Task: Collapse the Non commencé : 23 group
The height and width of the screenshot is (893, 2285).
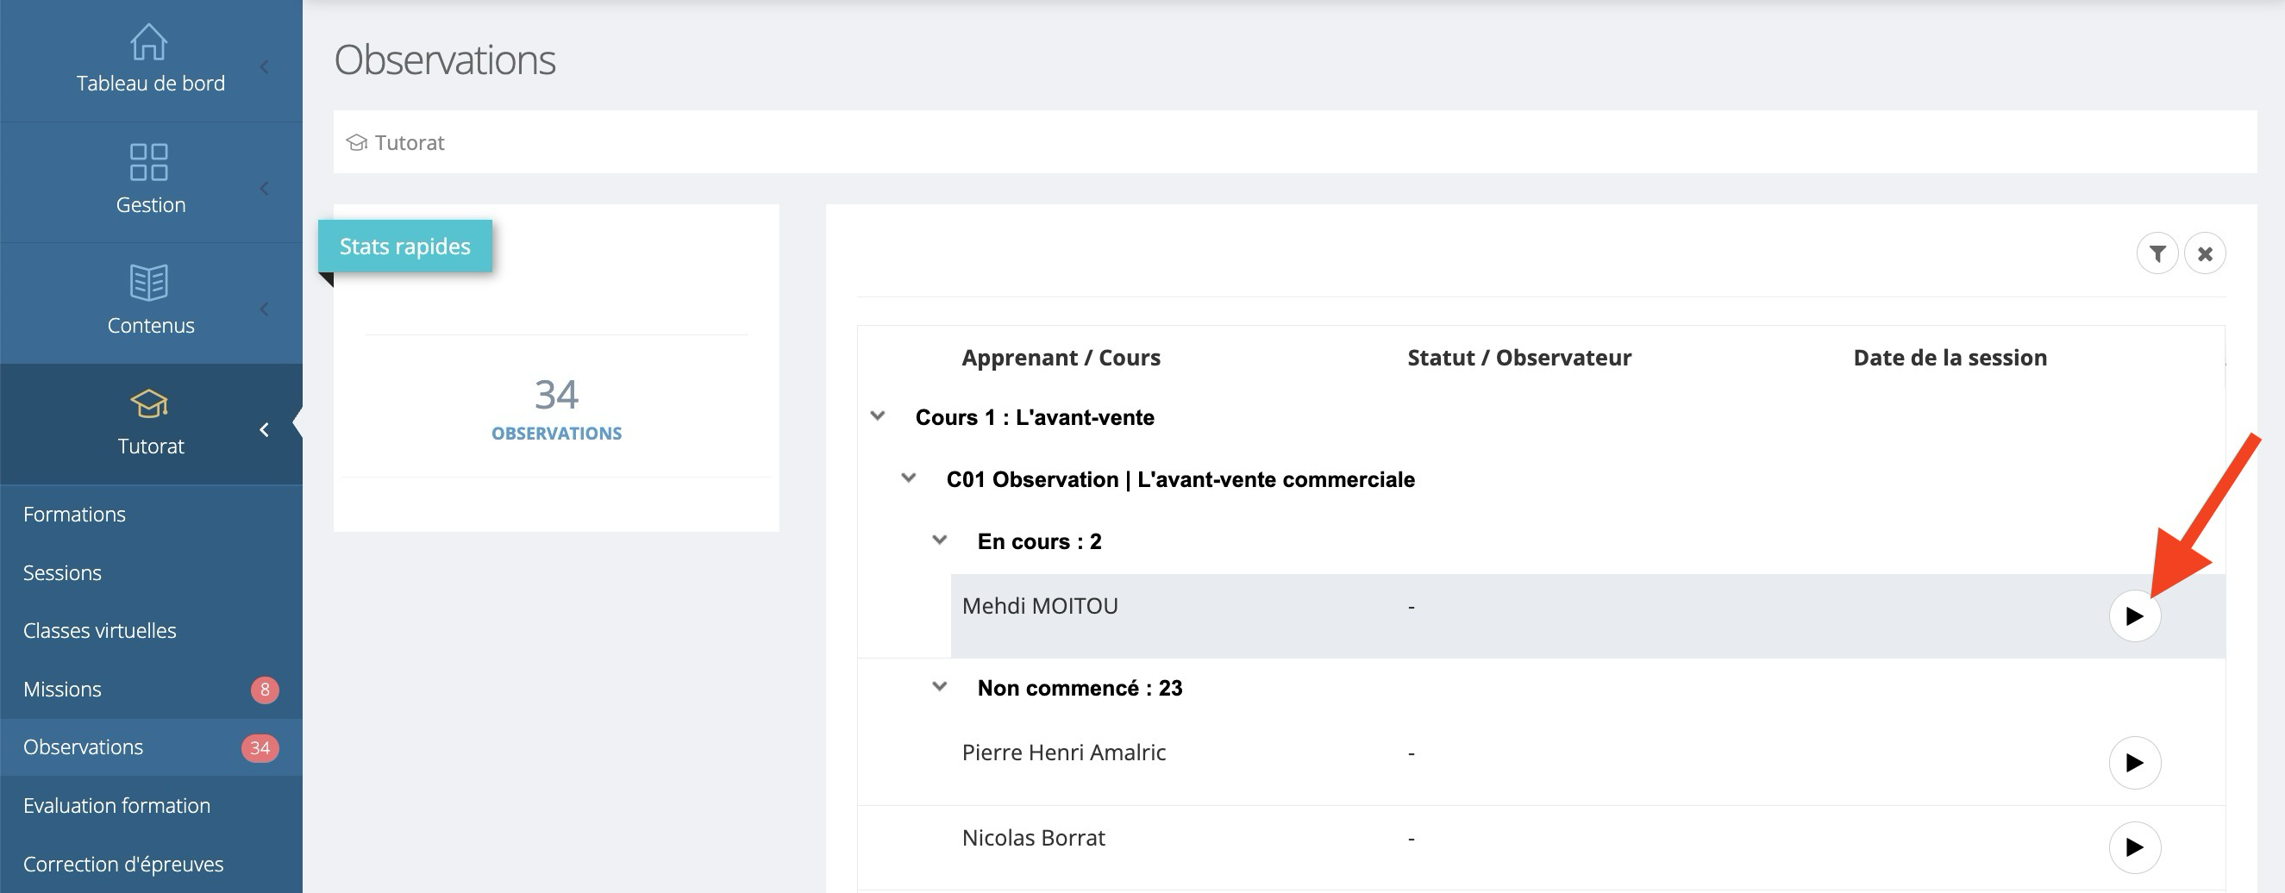Action: pyautogui.click(x=940, y=686)
